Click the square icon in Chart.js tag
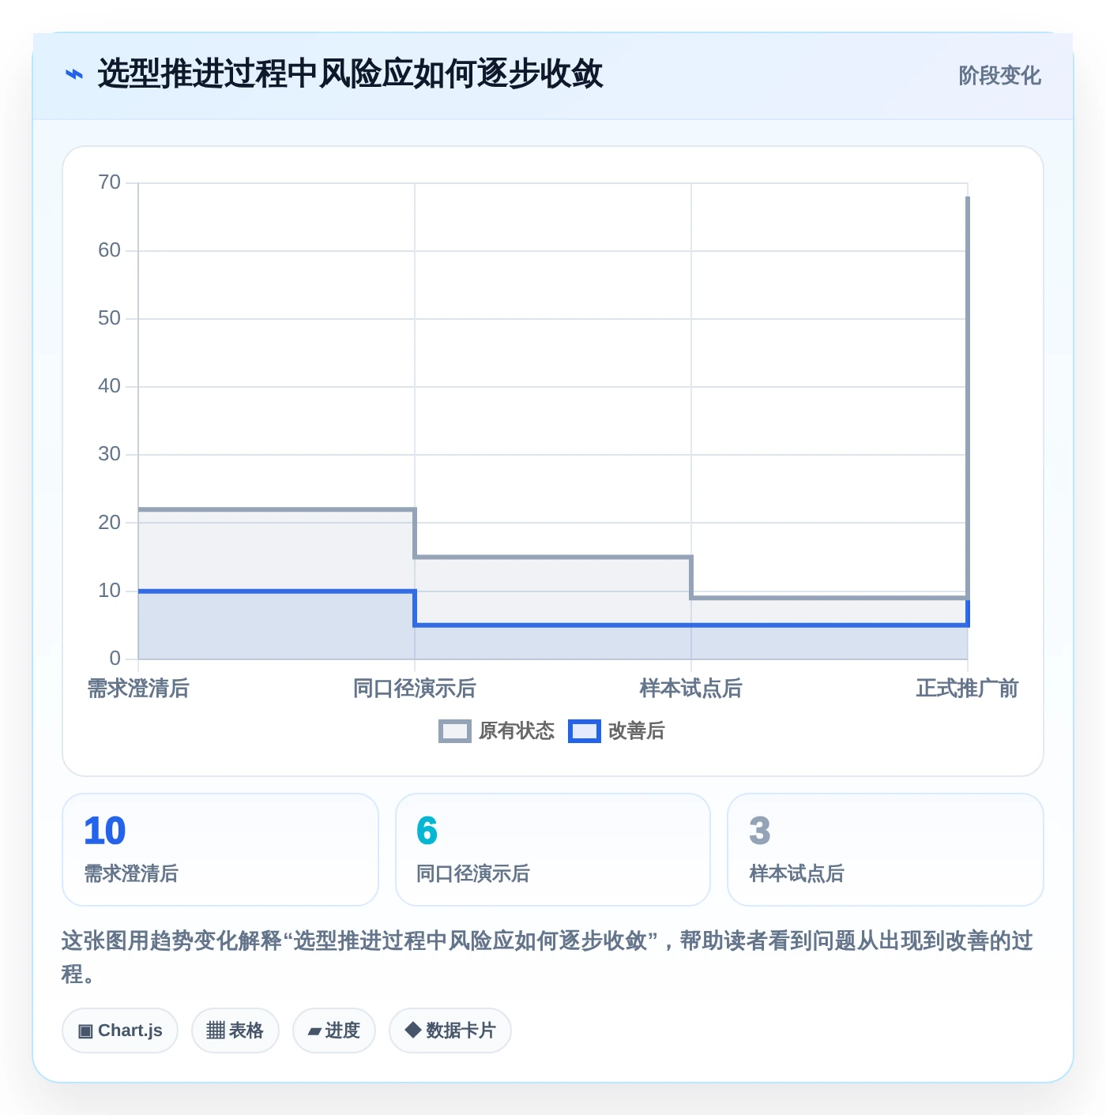The height and width of the screenshot is (1115, 1106). [x=85, y=1031]
